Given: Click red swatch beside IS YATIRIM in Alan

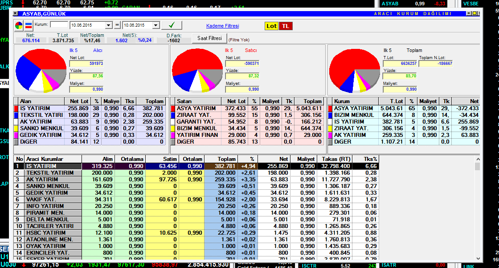Looking at the screenshot, I should tap(16, 108).
